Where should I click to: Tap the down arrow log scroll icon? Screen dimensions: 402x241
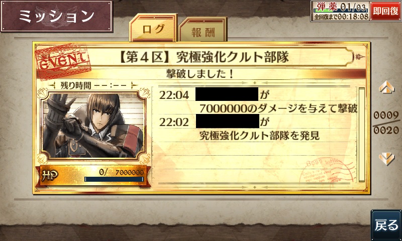point(386,159)
